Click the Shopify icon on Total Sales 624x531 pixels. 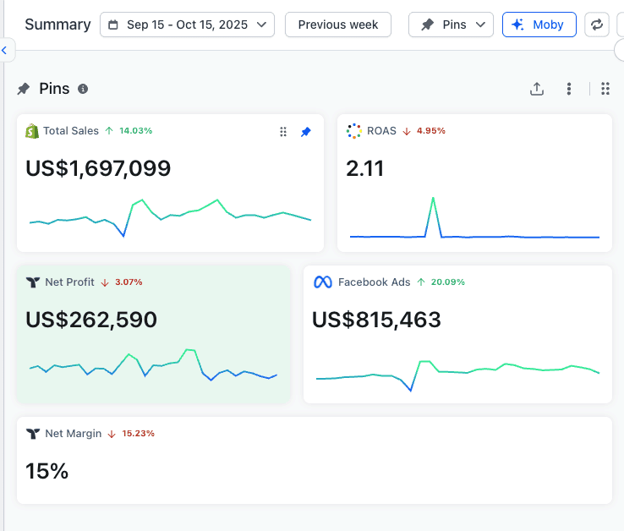32,131
